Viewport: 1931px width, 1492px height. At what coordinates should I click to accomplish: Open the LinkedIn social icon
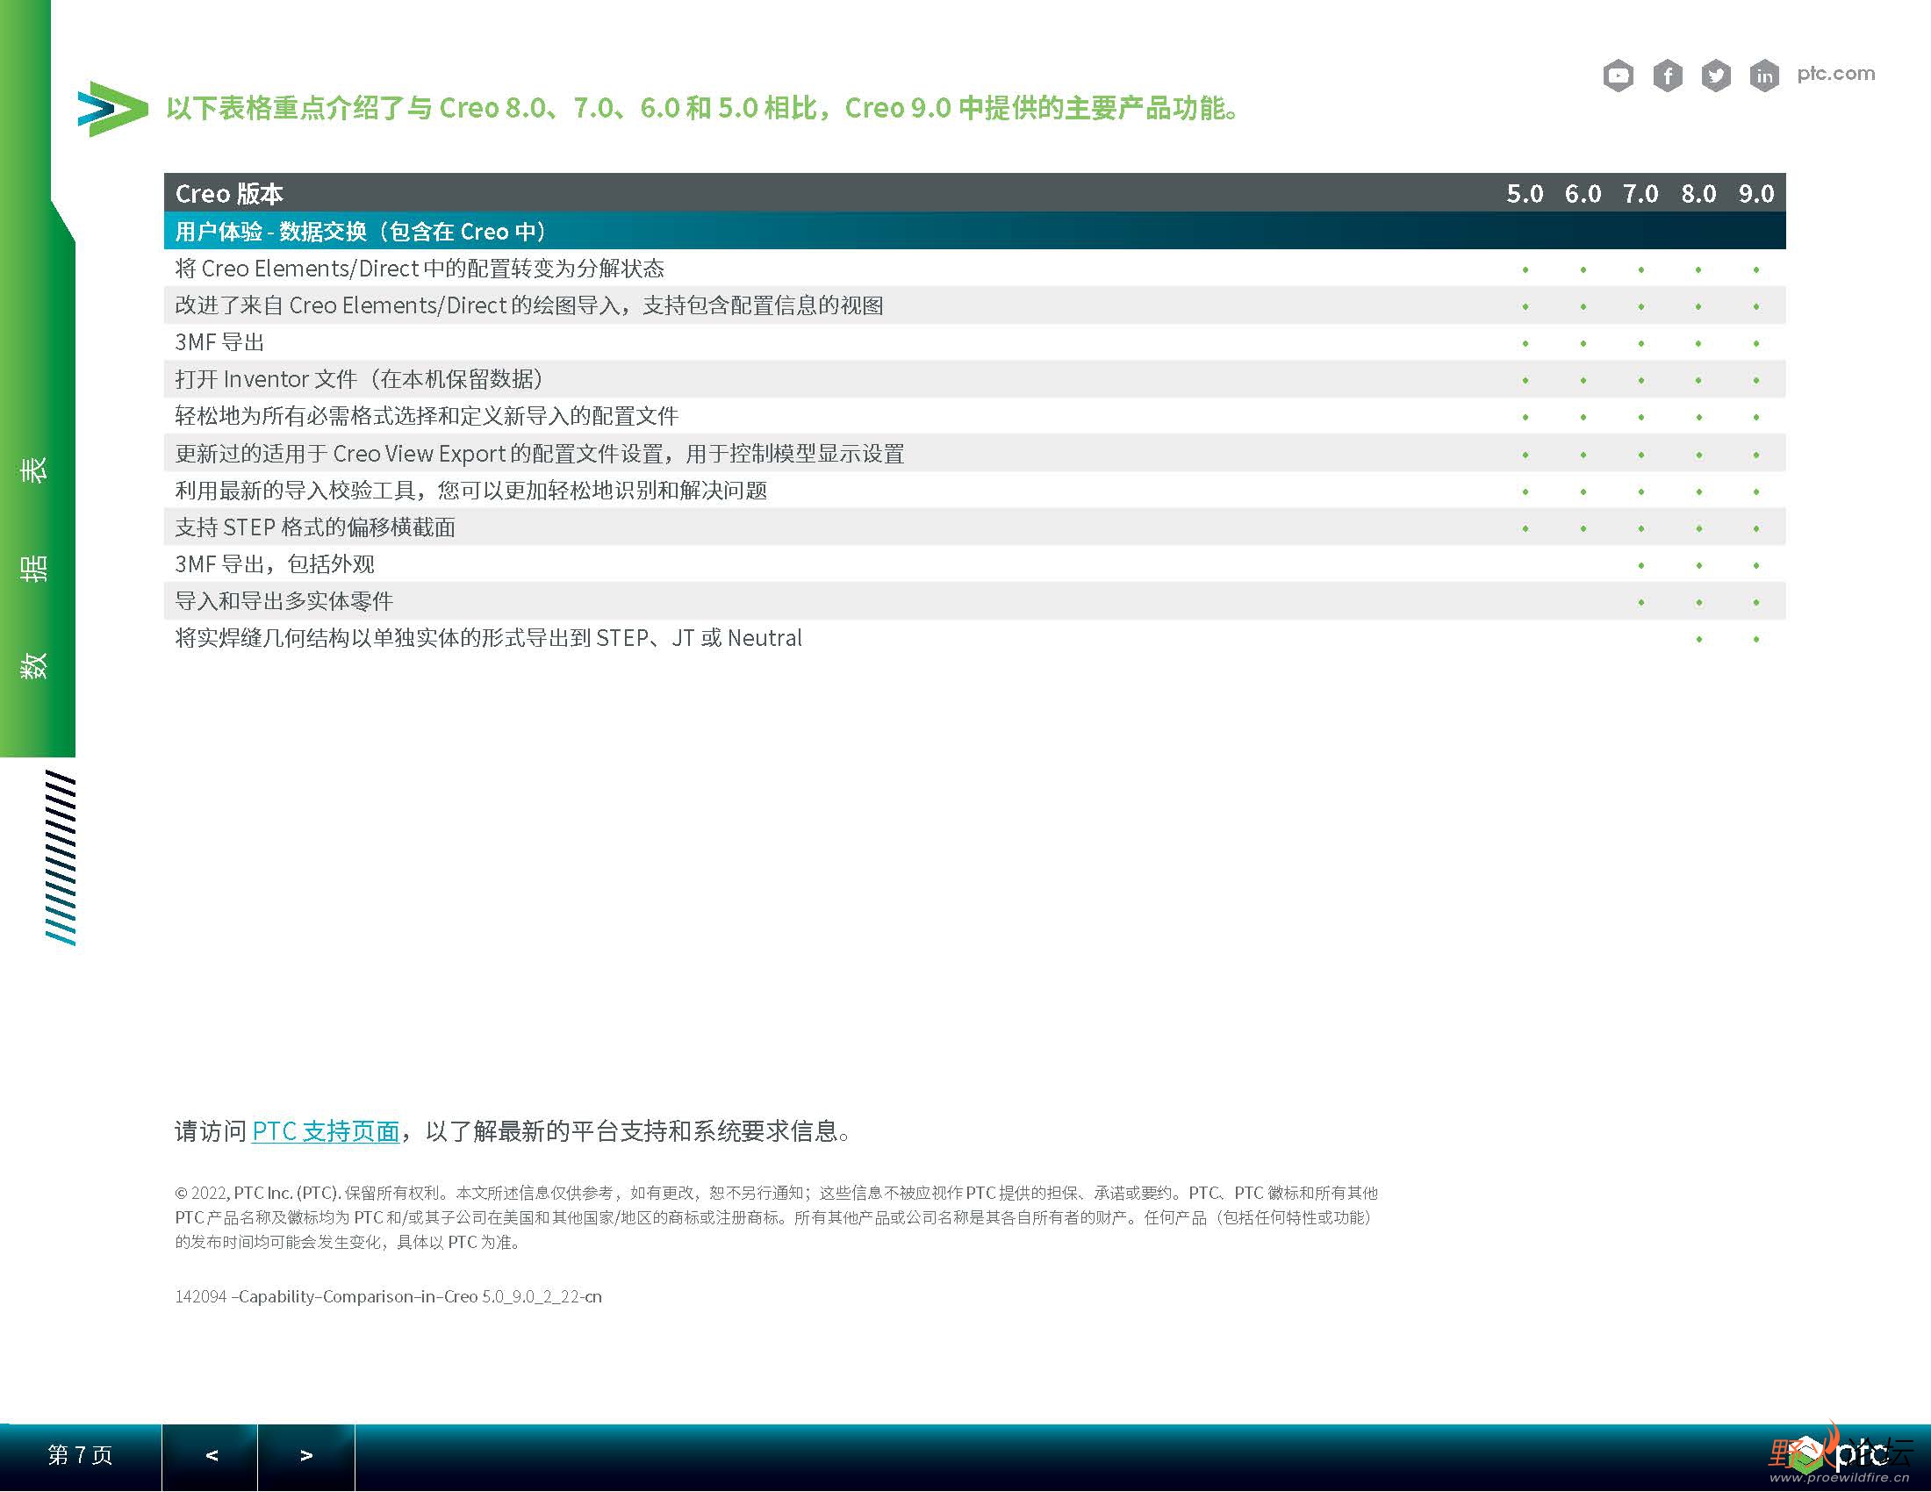click(x=1764, y=75)
